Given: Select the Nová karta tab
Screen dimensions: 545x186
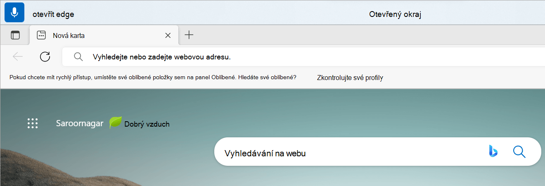Looking at the screenshot, I should click(104, 35).
